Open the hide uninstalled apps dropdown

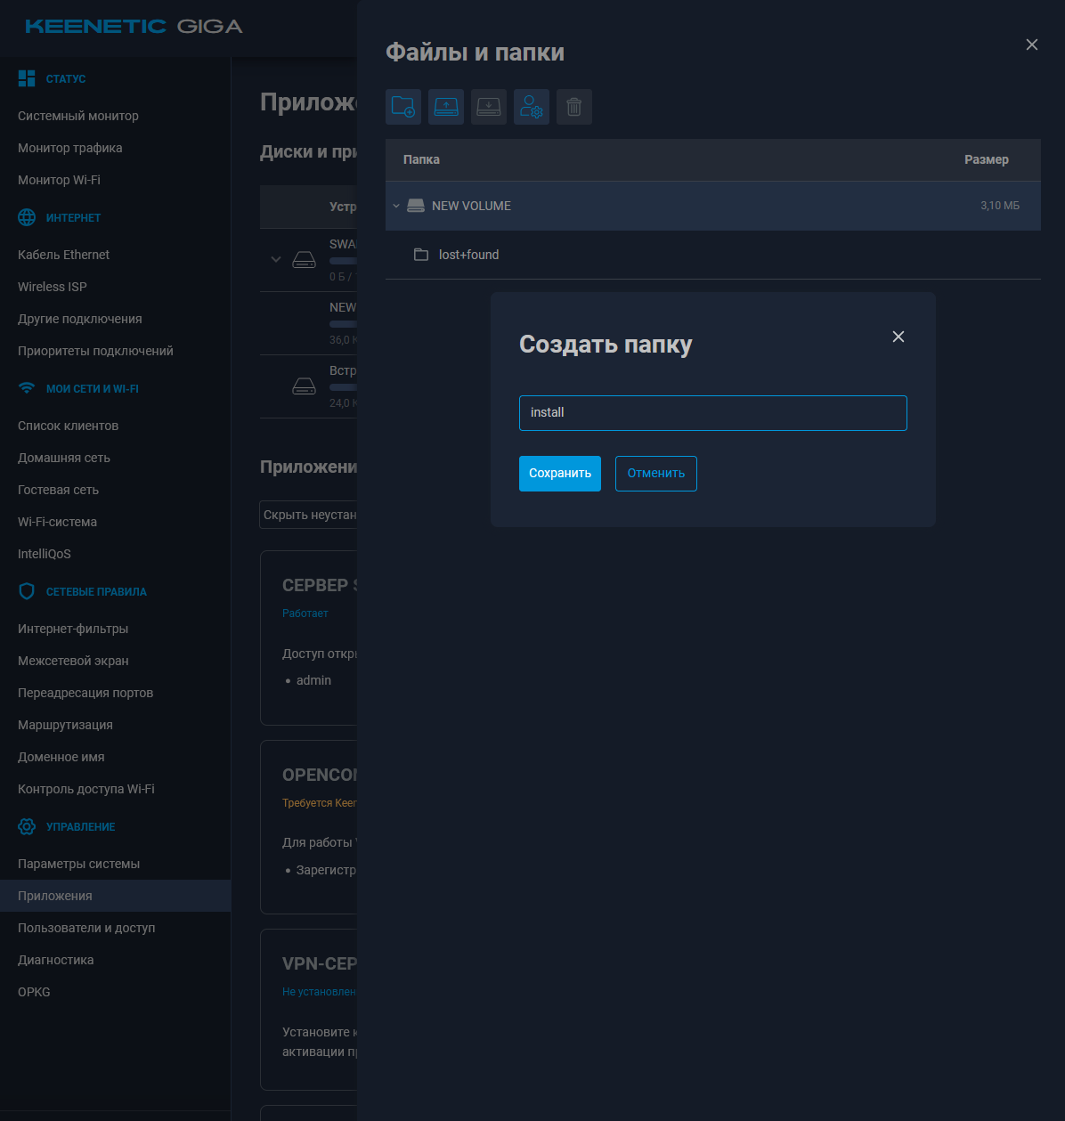[x=308, y=515]
